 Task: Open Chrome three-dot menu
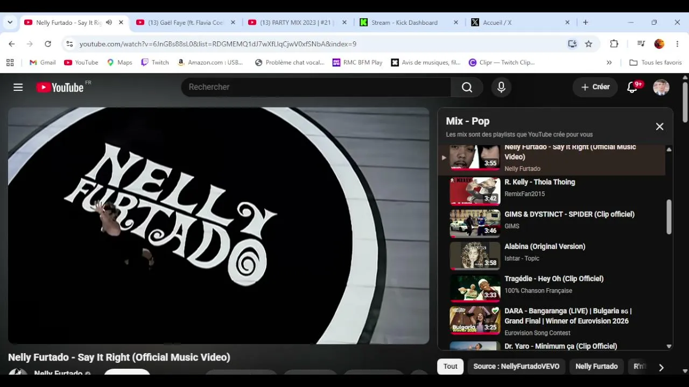(677, 44)
